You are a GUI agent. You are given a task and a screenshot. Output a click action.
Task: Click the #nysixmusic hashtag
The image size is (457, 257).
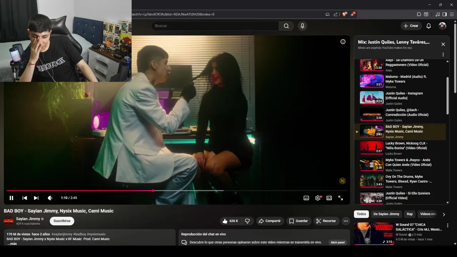pos(96,234)
